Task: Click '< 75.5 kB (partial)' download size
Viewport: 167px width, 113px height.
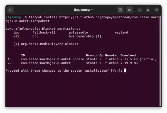Action: pos(139,59)
